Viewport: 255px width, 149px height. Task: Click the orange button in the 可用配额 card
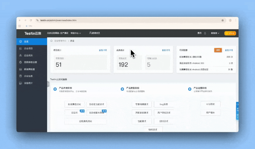(x=218, y=50)
